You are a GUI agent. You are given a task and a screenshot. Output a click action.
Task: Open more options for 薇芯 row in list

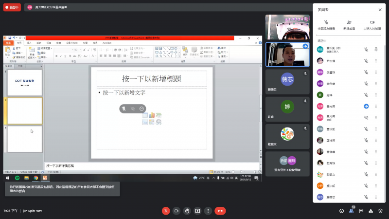pyautogui.click(x=376, y=197)
